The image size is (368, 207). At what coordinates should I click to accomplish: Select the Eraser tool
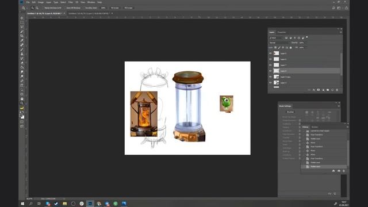pyautogui.click(x=22, y=63)
